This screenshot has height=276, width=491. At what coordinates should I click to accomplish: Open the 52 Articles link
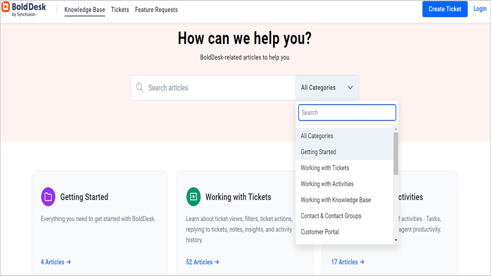(202, 262)
